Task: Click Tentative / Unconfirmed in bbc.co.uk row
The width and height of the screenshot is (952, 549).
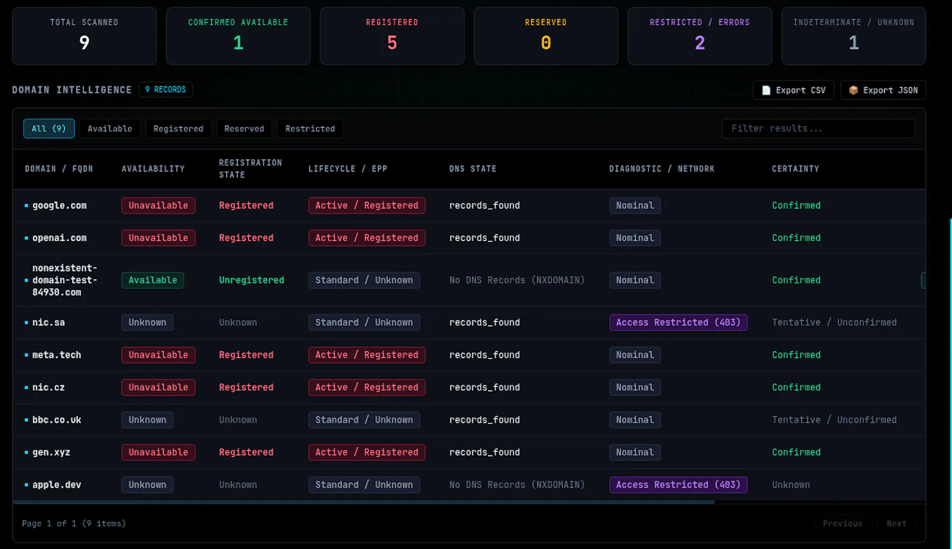Action: point(834,420)
